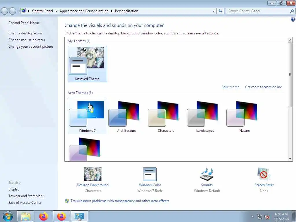
Task: Open address bar history dropdown
Action: [x=214, y=11]
